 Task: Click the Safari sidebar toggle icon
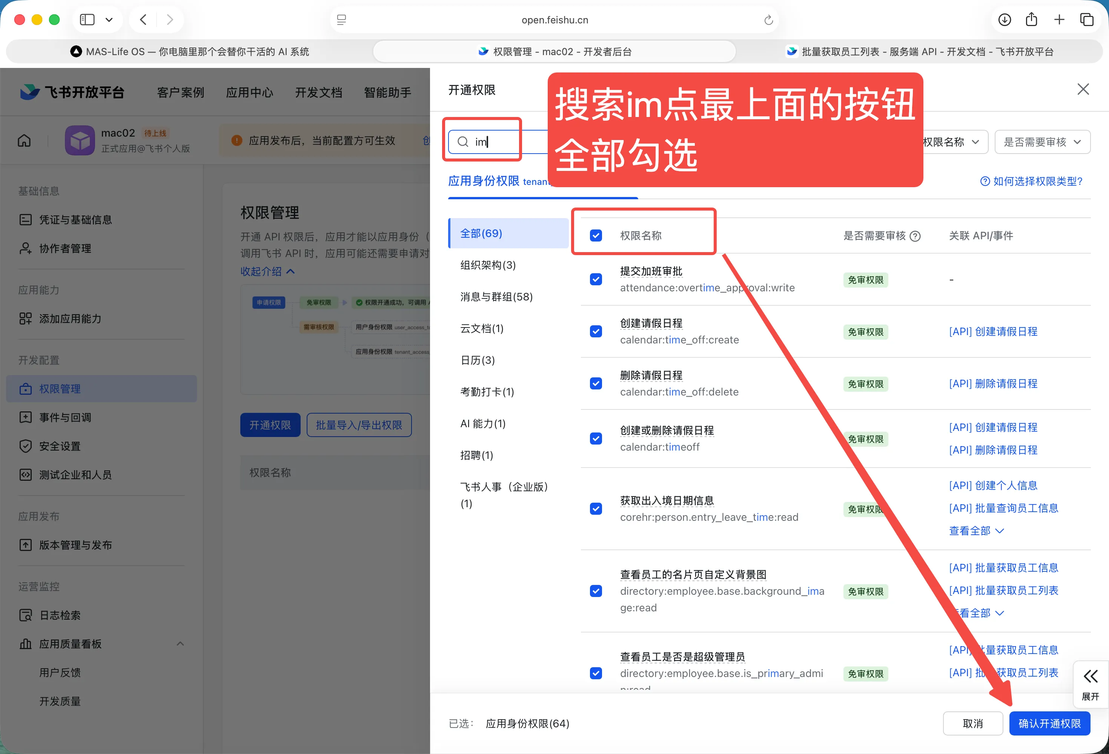[87, 20]
